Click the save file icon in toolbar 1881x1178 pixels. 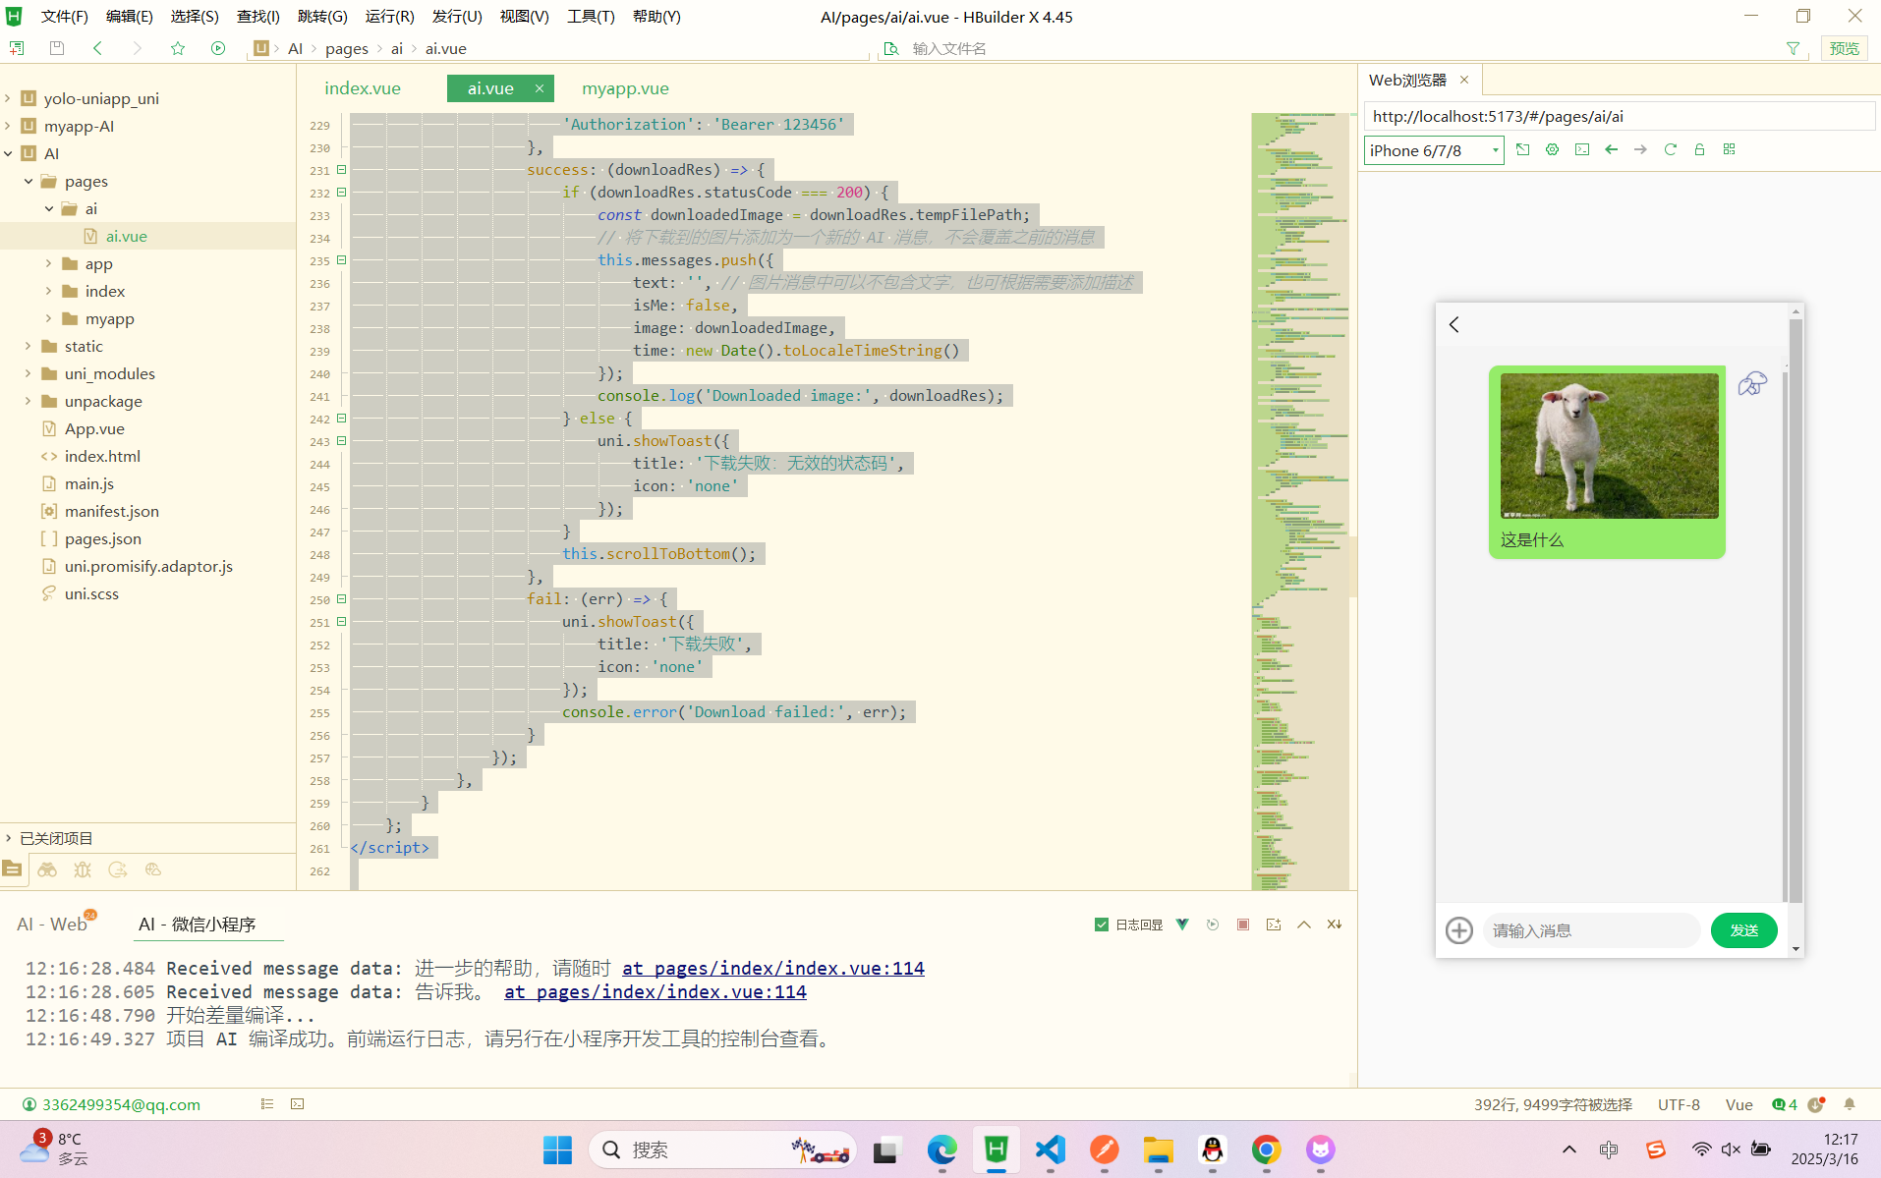pyautogui.click(x=57, y=48)
